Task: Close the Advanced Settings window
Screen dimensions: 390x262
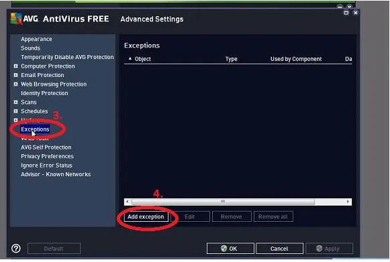Action: pyautogui.click(x=356, y=13)
